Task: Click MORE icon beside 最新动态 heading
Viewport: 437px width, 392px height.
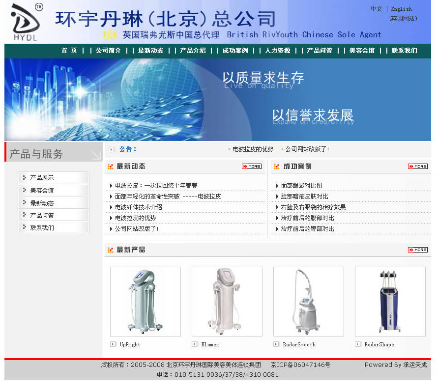Action: 251,167
